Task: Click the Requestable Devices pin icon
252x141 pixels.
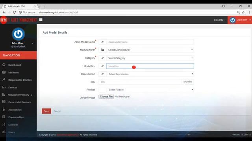Action: coord(4,80)
